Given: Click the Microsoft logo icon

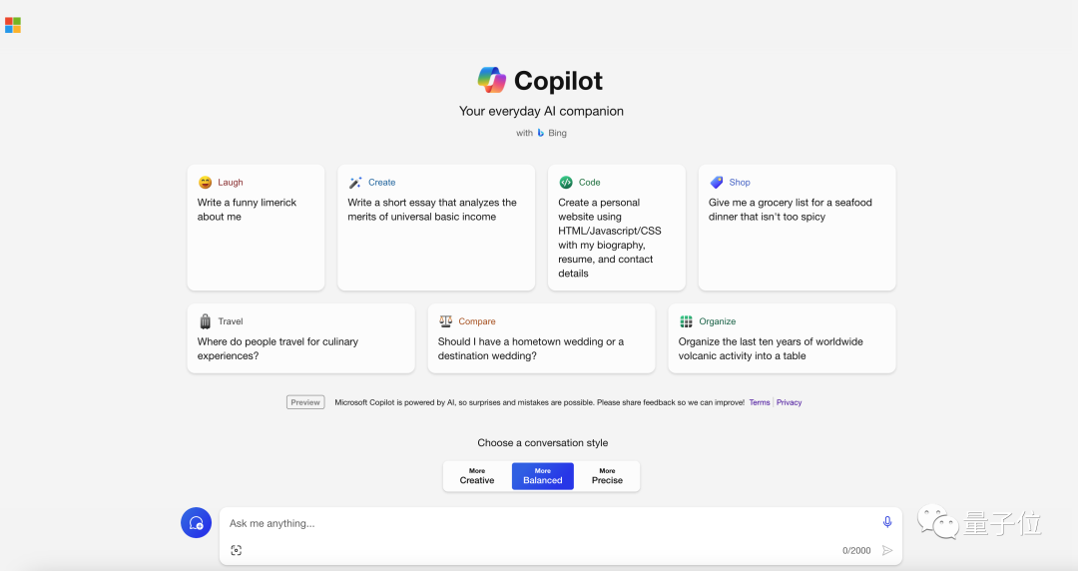Looking at the screenshot, I should click(13, 25).
